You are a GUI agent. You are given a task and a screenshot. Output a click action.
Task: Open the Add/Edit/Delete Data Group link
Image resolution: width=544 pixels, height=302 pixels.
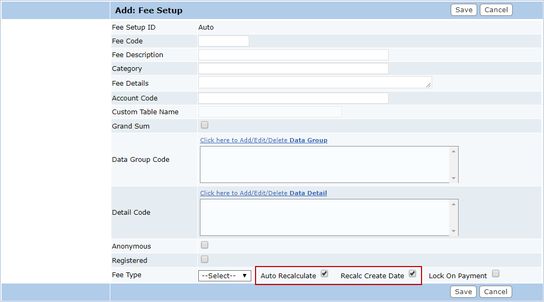click(x=264, y=140)
